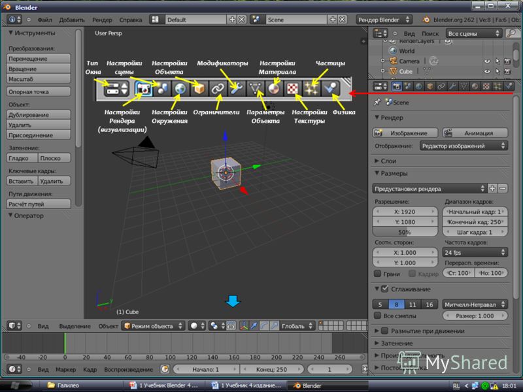The image size is (523, 392).
Task: Open Глобаль orientation dropdown
Action: 297,325
